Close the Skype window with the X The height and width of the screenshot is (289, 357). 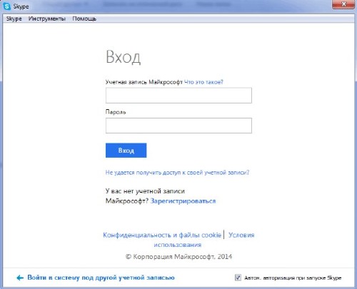(x=343, y=4)
